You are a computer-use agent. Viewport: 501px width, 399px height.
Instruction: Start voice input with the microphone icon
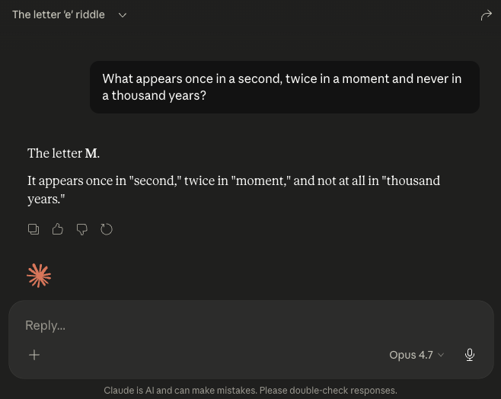click(x=470, y=355)
